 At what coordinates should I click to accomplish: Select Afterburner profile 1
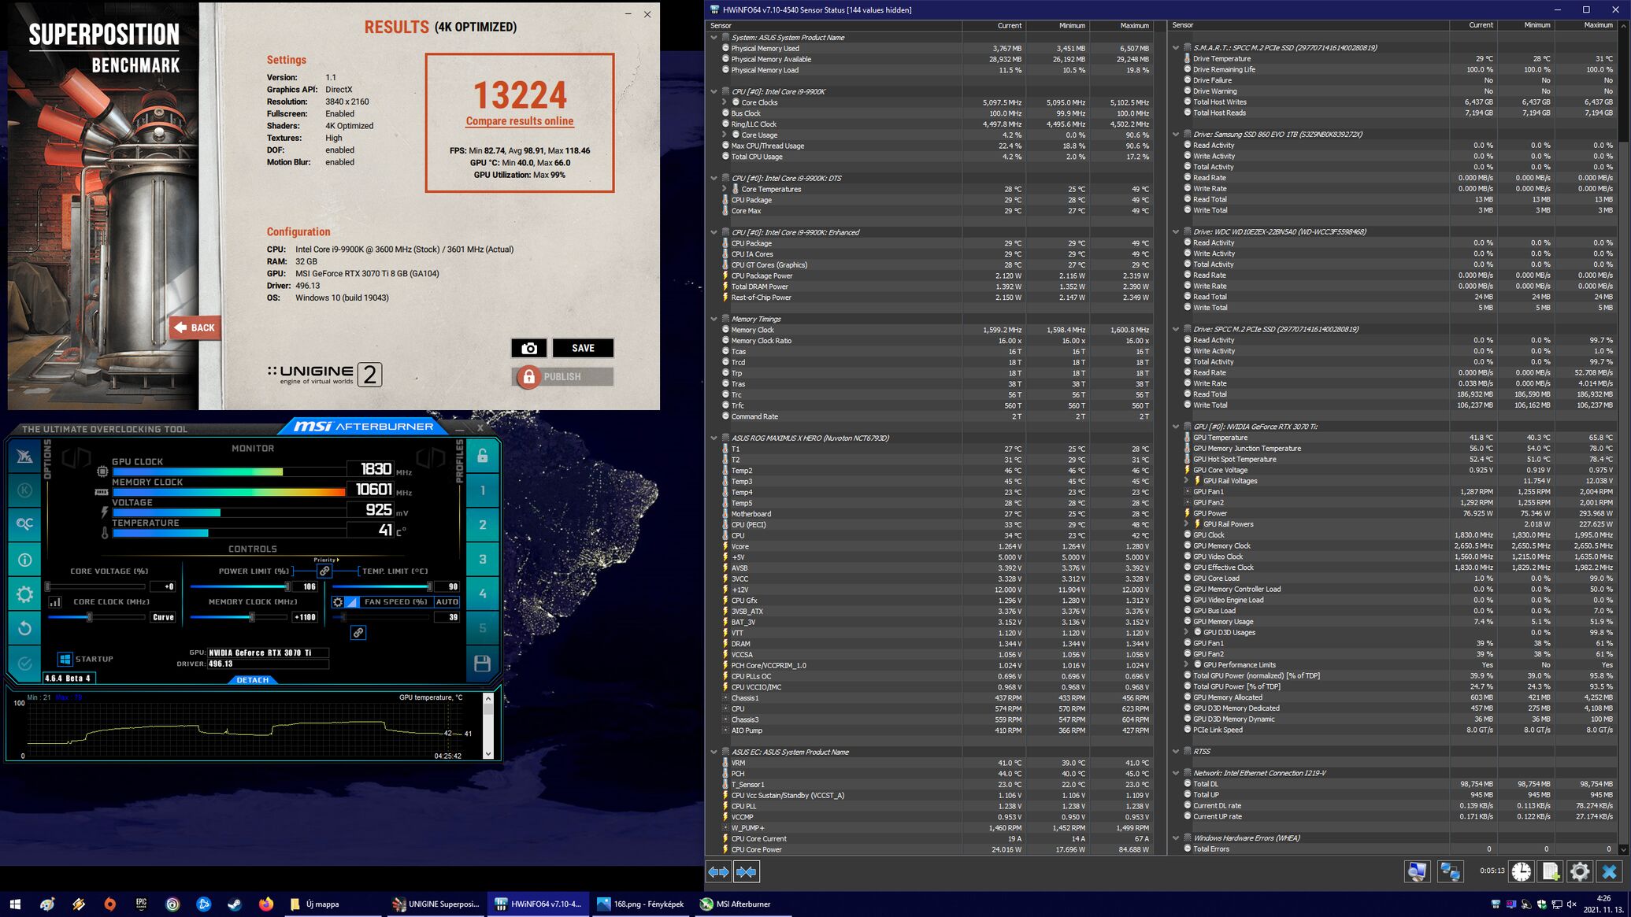tap(483, 490)
